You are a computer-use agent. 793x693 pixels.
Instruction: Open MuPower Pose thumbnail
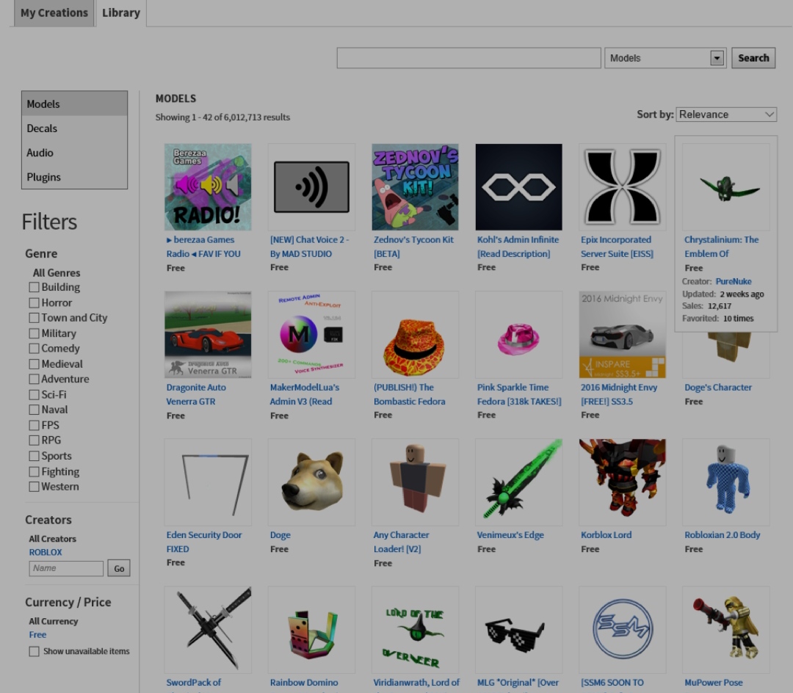pos(726,630)
